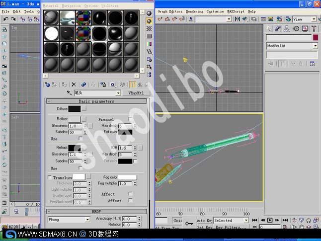Click Play Animation button
The width and height of the screenshot is (321, 241).
270,220
